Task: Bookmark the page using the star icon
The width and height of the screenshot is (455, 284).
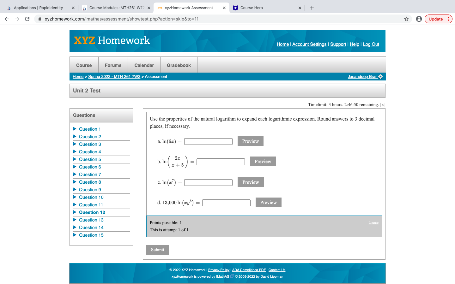Action: [406, 19]
